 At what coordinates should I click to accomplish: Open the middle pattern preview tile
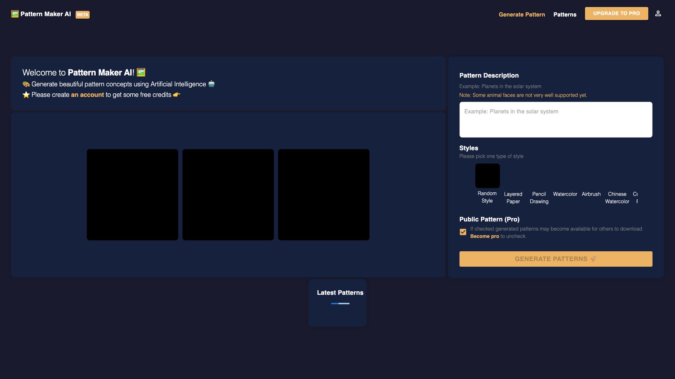[x=228, y=195]
